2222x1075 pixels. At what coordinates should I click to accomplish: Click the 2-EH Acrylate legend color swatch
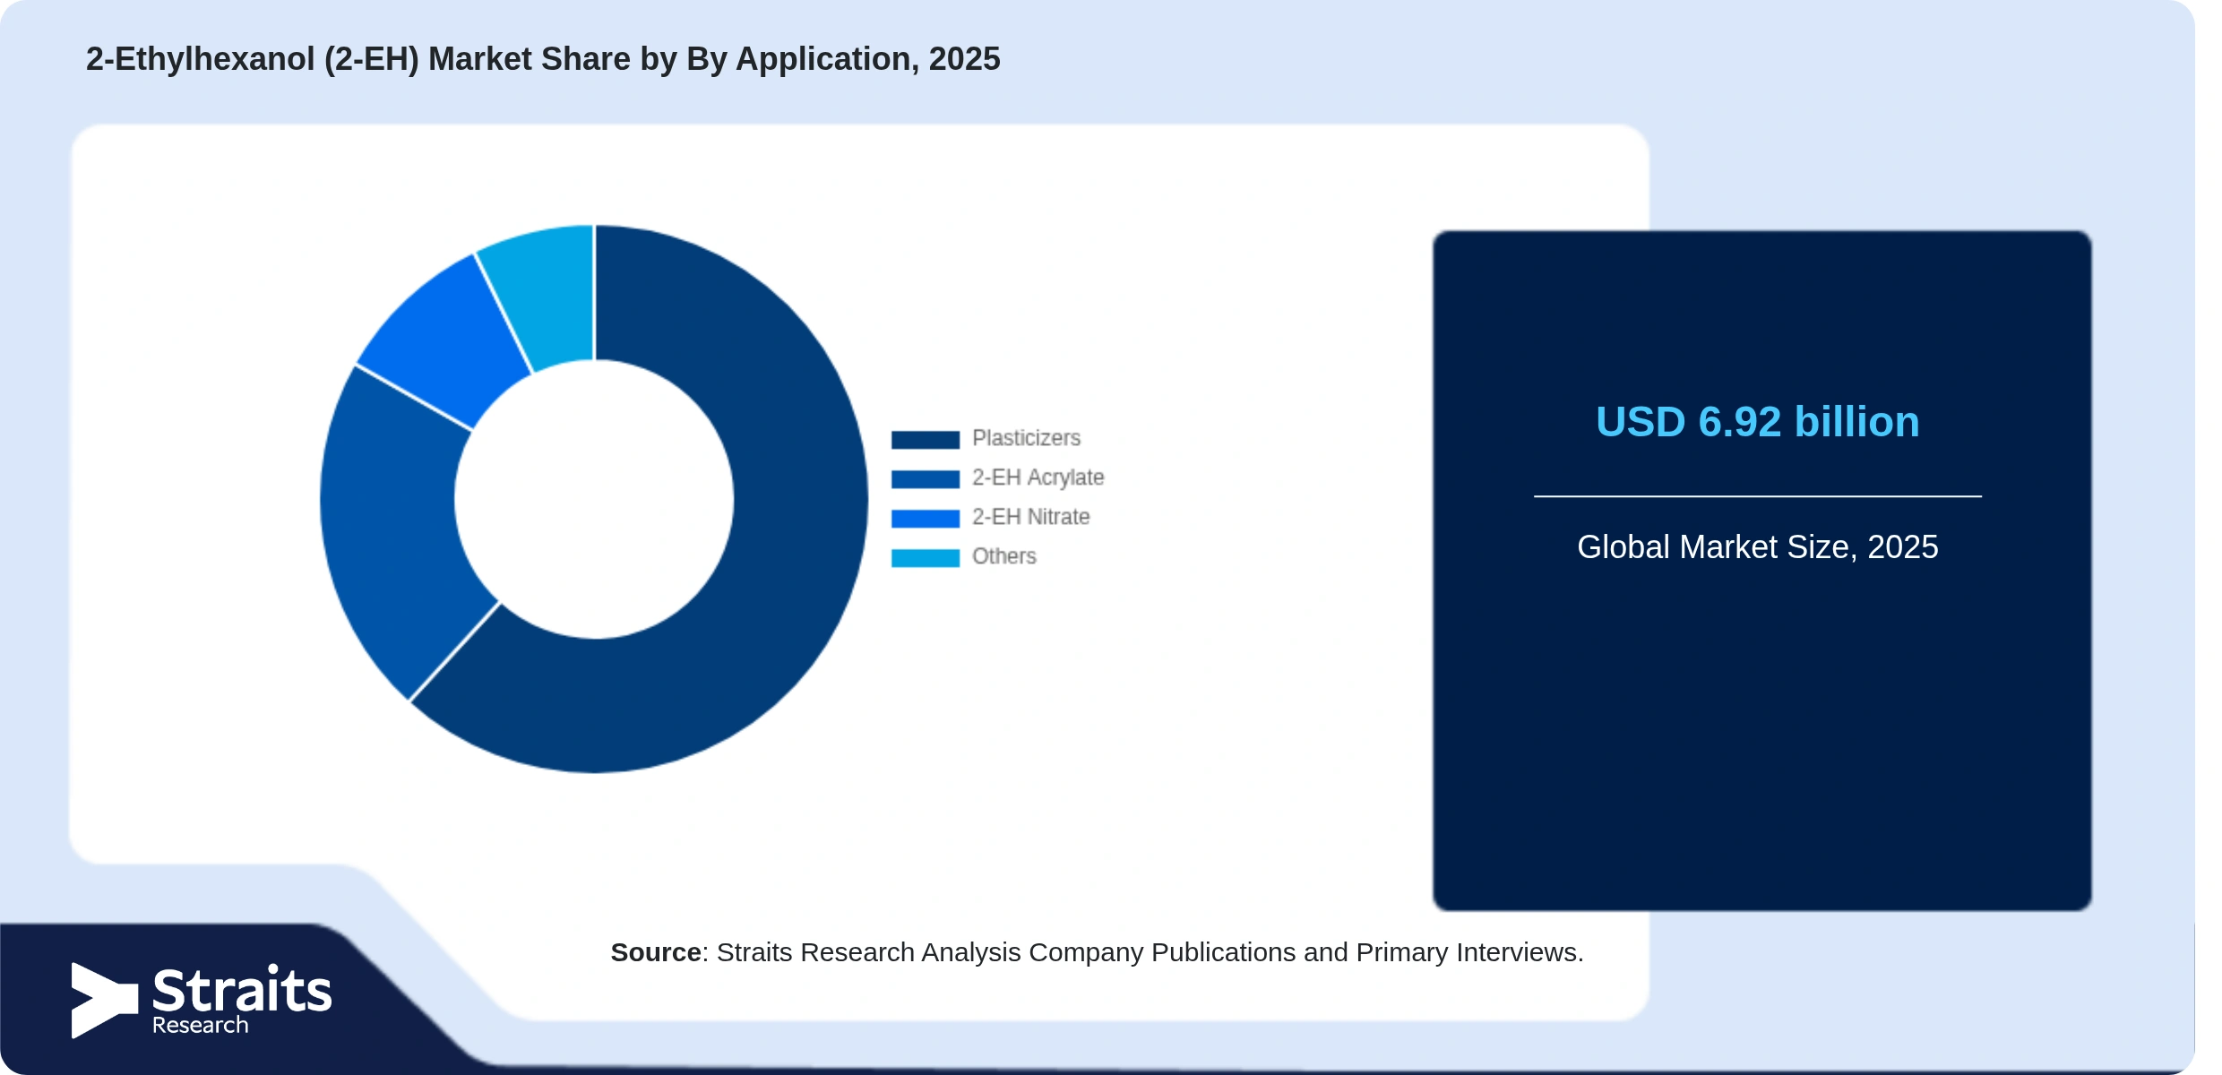pos(925,478)
